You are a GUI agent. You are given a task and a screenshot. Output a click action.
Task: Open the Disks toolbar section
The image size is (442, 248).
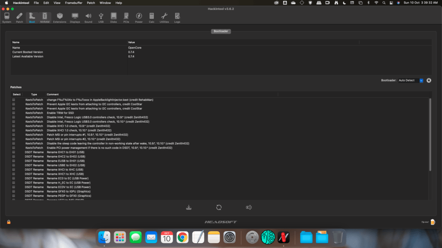point(114,18)
